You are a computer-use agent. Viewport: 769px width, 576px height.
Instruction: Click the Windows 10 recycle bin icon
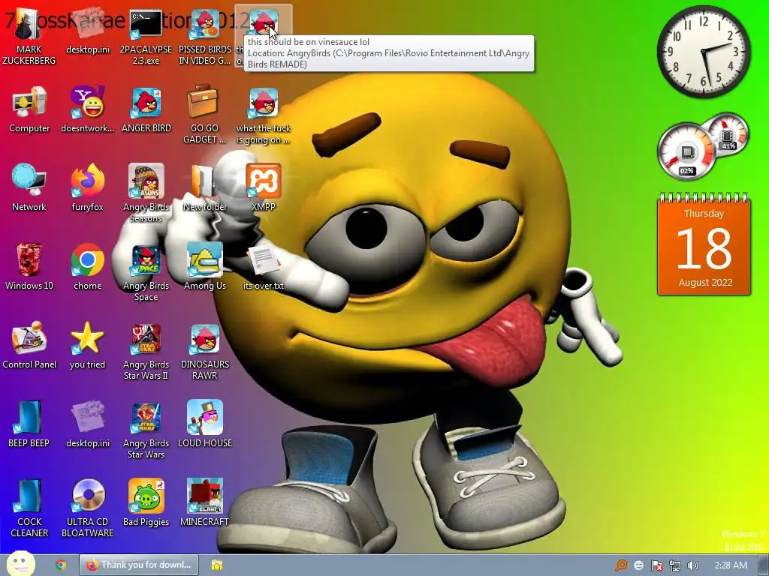pos(29,267)
